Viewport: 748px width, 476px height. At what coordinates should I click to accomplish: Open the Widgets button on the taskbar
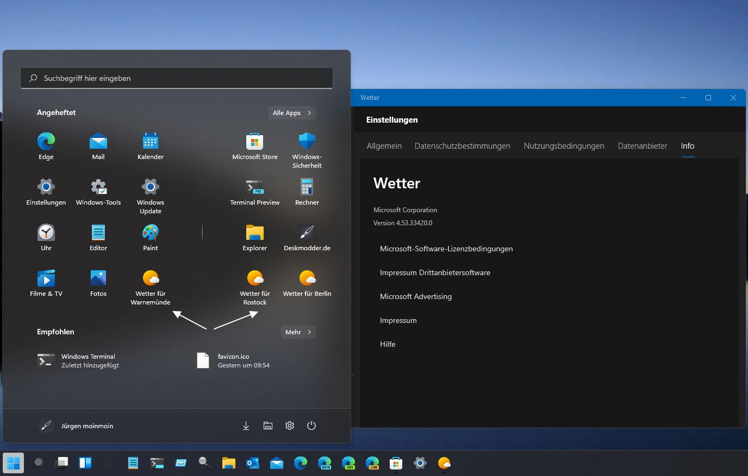pyautogui.click(x=85, y=463)
